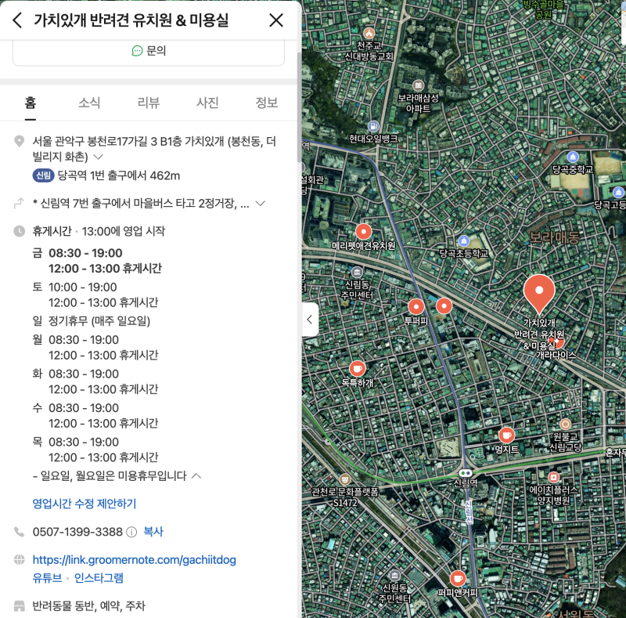Click the 당곡초등학교 school icon

coord(463,240)
